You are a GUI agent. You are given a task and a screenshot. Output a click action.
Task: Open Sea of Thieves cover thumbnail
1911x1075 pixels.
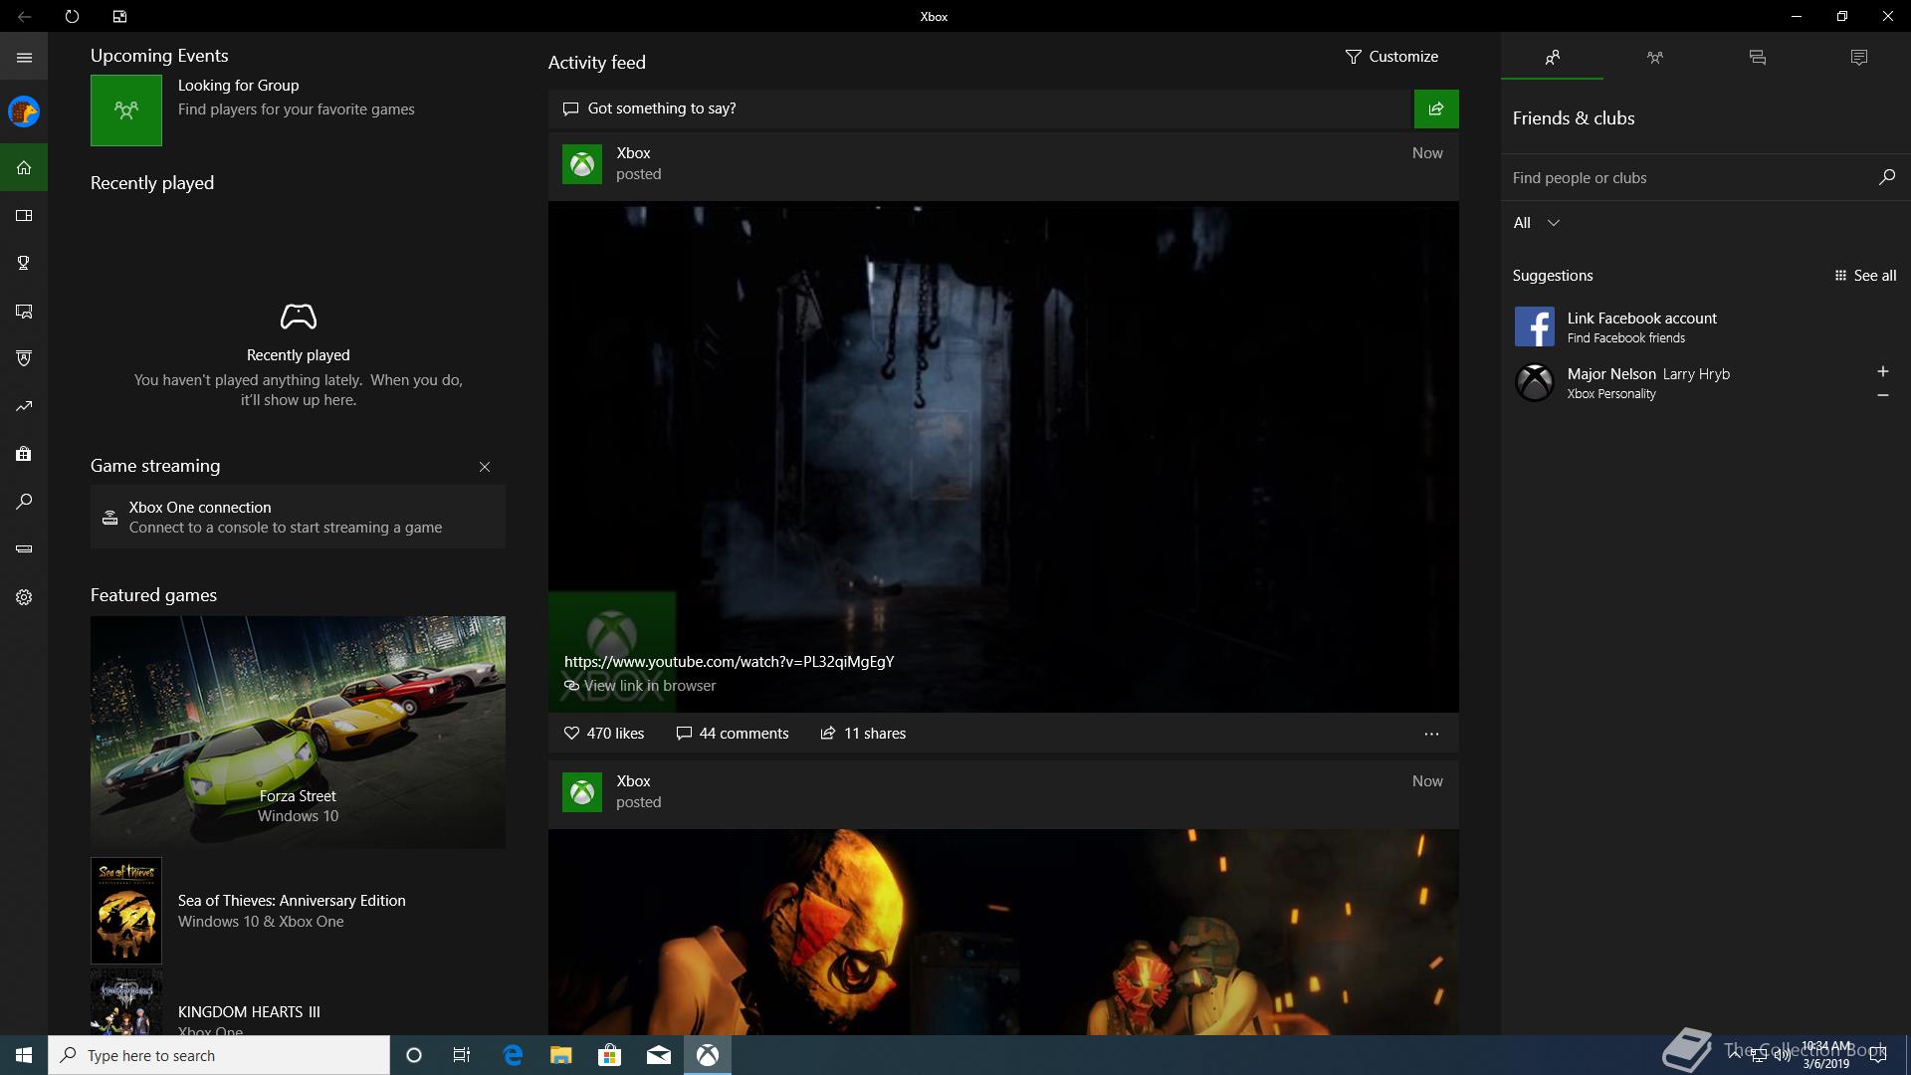(x=126, y=911)
